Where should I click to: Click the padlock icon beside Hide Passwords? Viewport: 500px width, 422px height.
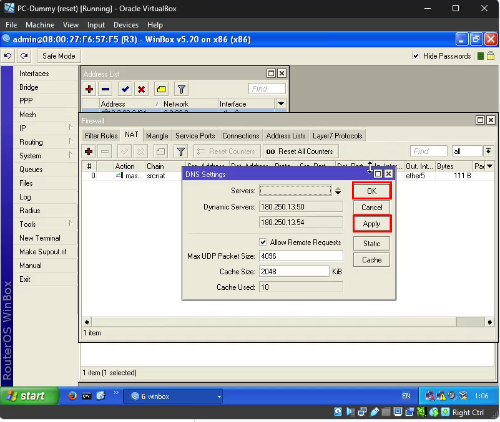tap(491, 56)
